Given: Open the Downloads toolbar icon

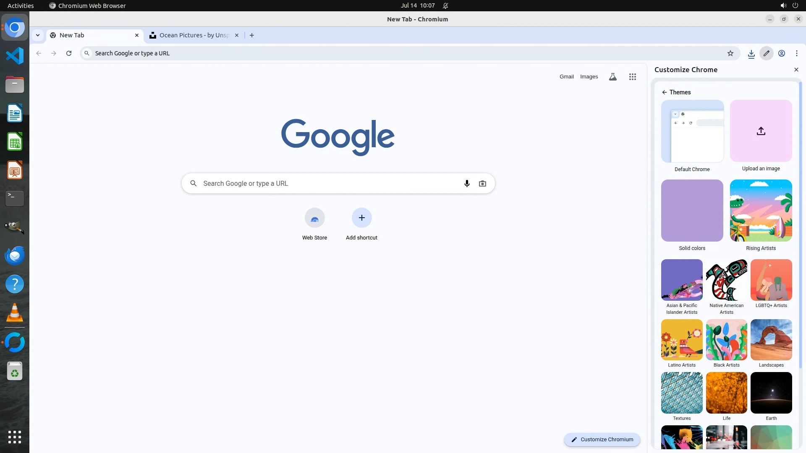Looking at the screenshot, I should [x=751, y=53].
